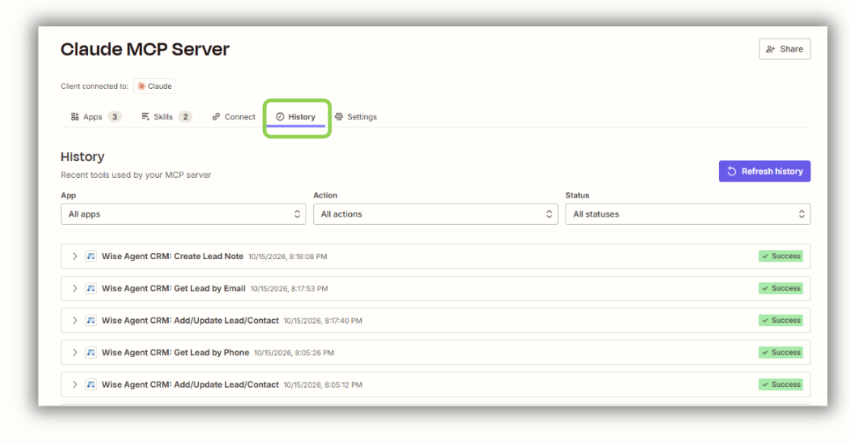Viewport: 849px width, 443px height.
Task: Click the app icon on the 8:05:12 PM Add/Update Lead/Contact row
Action: 91,384
